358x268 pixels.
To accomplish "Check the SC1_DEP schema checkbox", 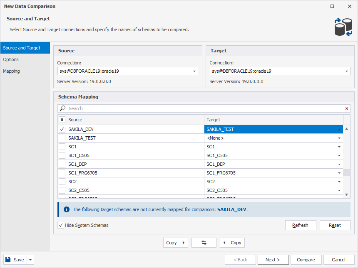I will point(62,164).
